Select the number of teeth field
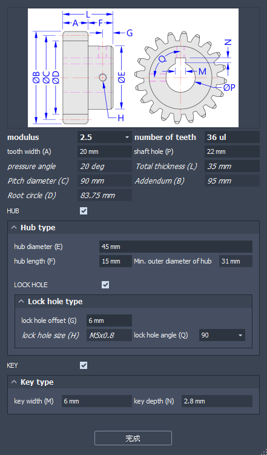This screenshot has height=455, width=267. 232,138
